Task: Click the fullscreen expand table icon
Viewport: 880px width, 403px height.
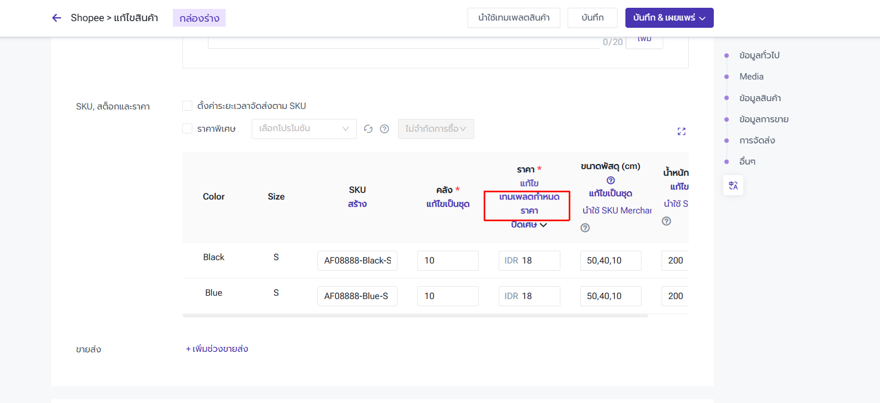Action: click(x=682, y=131)
